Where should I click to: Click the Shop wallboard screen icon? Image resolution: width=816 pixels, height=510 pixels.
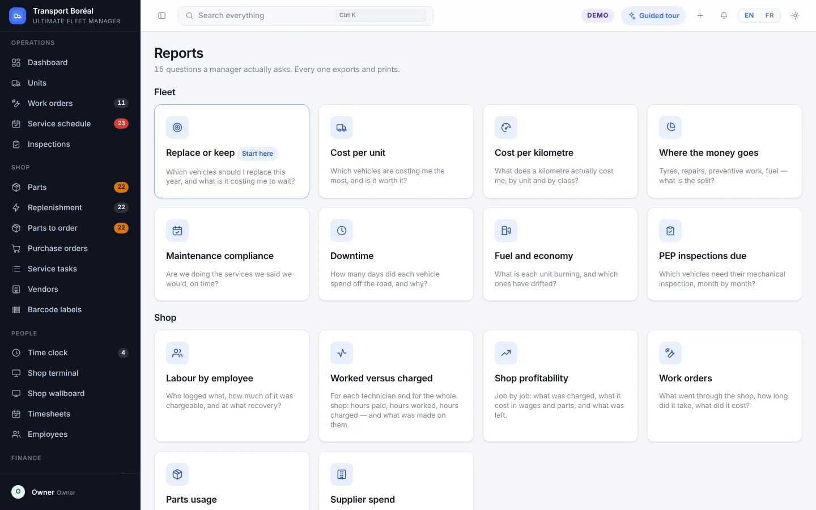(x=16, y=393)
